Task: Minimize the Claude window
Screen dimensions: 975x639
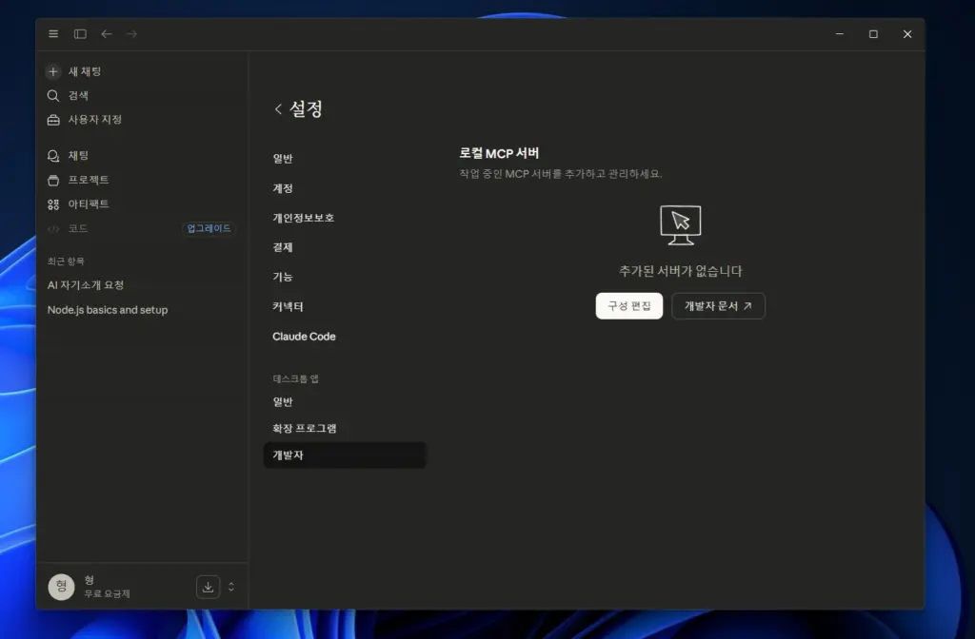Action: (840, 33)
